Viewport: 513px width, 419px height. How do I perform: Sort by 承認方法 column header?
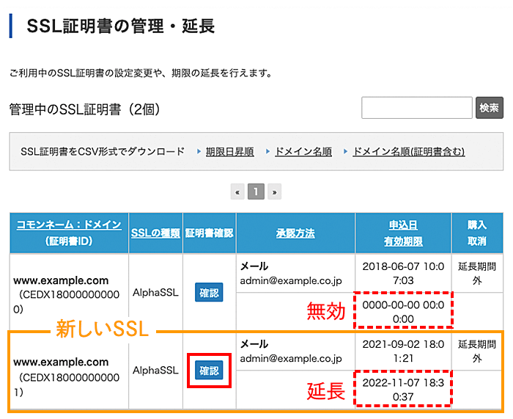(295, 233)
